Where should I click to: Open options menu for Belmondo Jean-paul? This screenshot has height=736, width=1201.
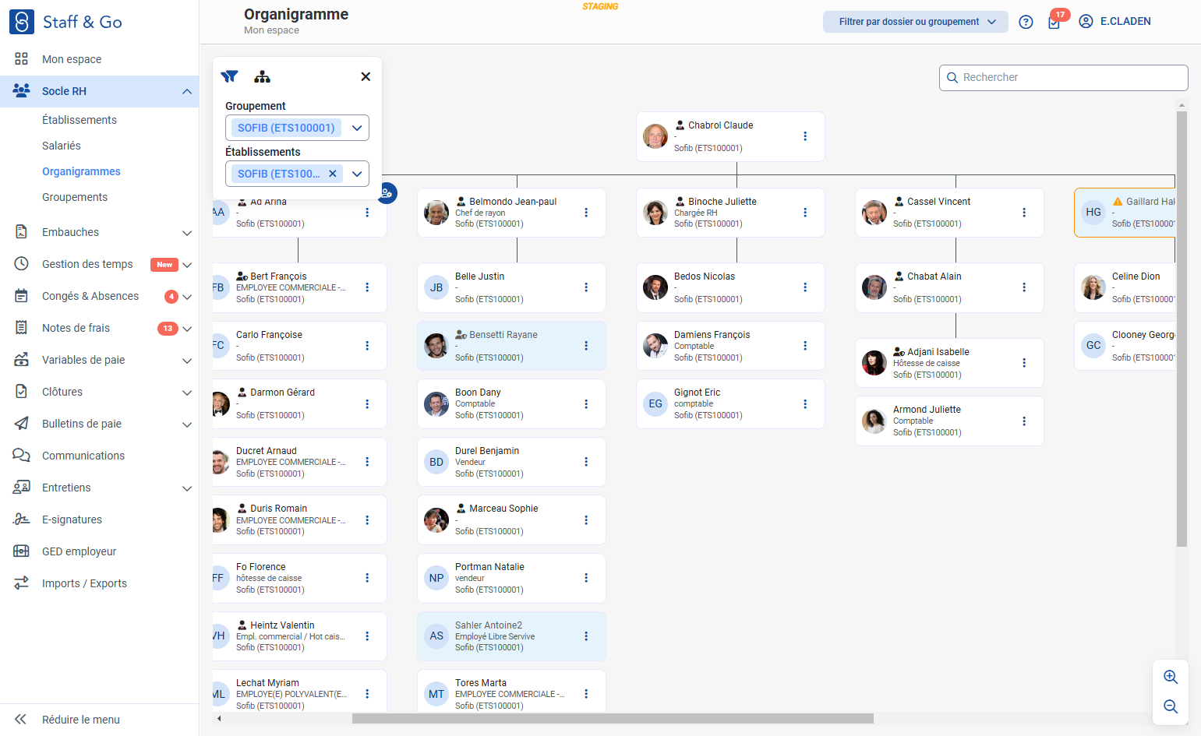click(586, 213)
